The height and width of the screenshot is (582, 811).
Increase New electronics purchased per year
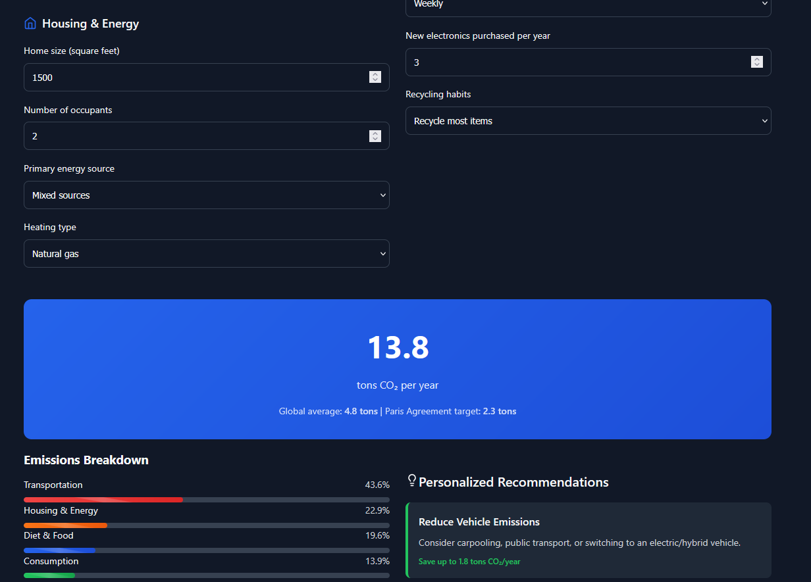(757, 59)
